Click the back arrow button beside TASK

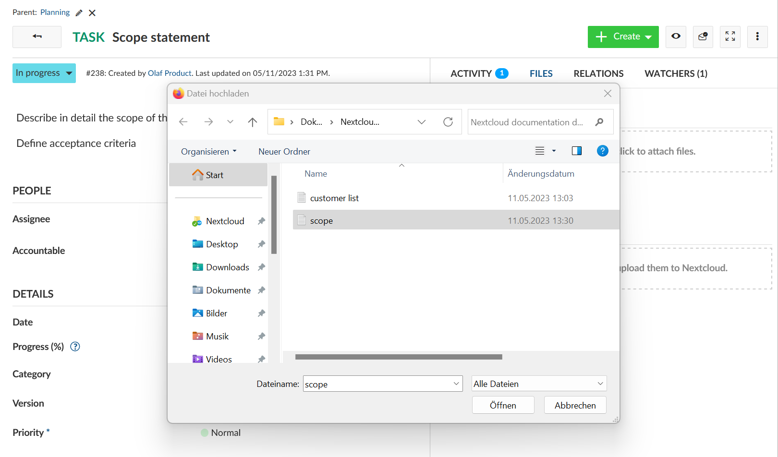tap(37, 37)
